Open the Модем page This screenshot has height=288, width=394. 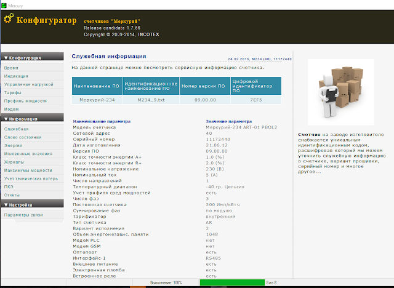click(x=33, y=109)
